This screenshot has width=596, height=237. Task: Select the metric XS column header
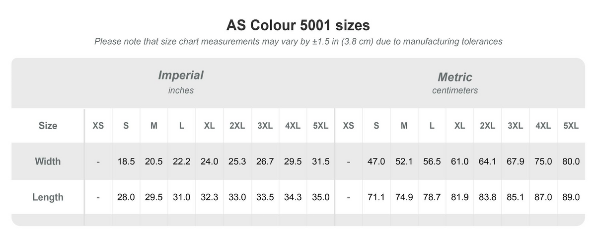349,126
